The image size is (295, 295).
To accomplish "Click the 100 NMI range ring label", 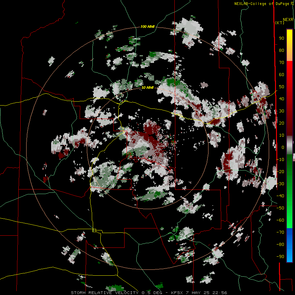I will point(147,27).
